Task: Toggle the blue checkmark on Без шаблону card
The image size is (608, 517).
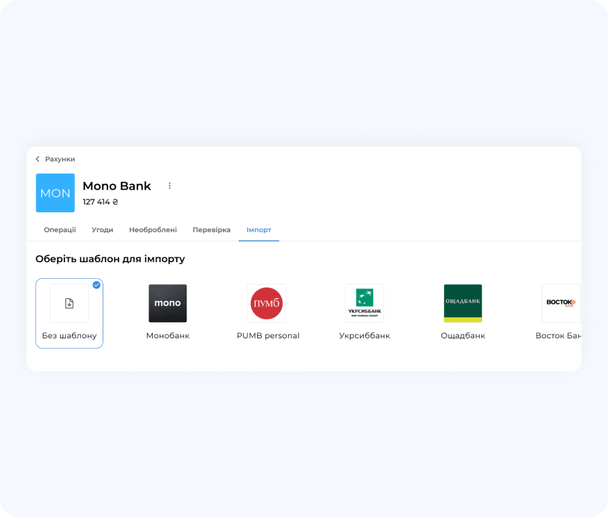Action: tap(96, 285)
